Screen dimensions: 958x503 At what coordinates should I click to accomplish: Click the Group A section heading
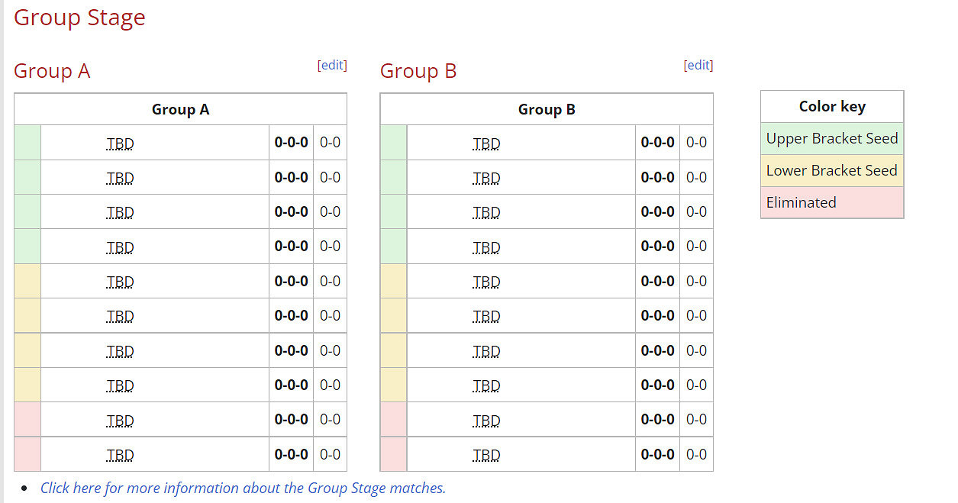52,71
